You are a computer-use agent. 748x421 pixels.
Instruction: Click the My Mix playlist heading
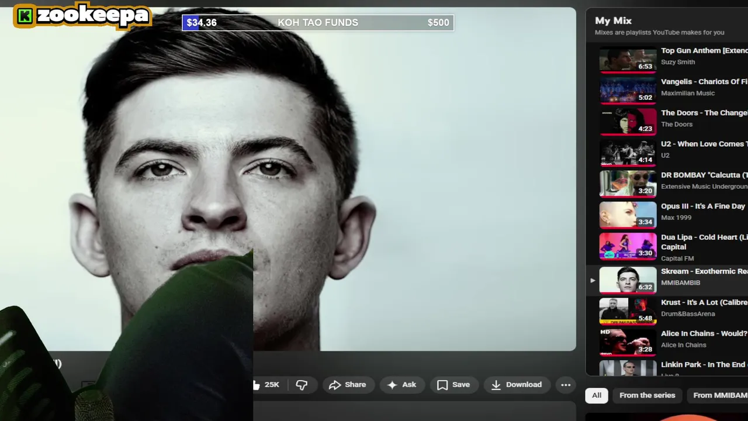613,20
